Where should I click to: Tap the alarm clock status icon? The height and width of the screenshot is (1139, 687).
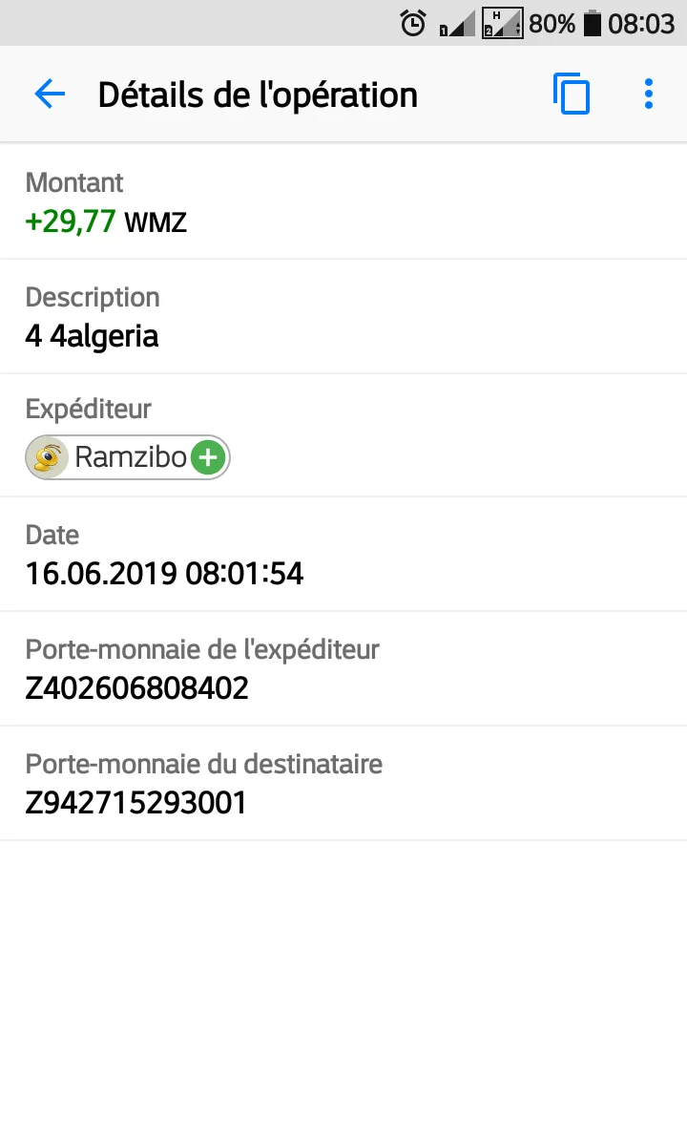click(413, 23)
